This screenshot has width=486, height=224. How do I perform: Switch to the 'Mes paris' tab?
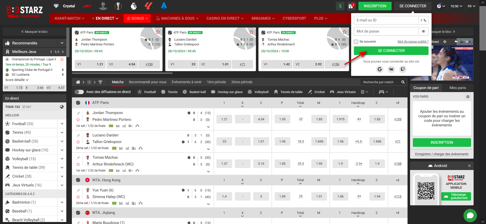coord(458,88)
